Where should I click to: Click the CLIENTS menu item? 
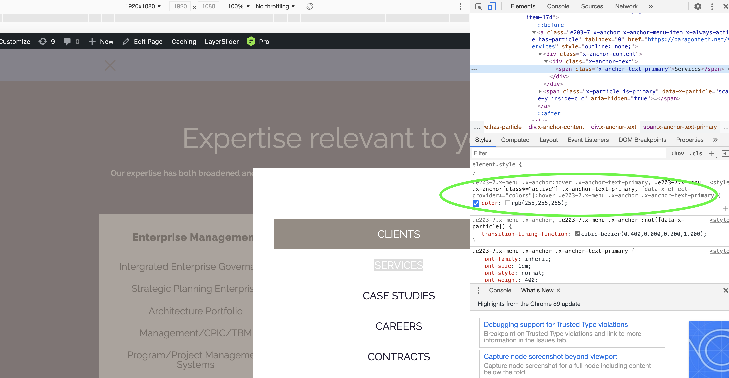tap(398, 234)
